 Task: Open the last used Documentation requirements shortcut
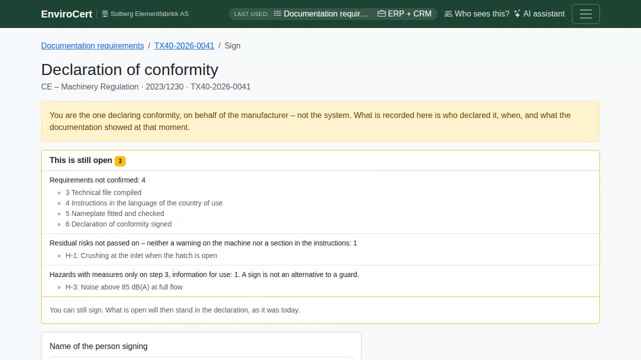click(321, 13)
